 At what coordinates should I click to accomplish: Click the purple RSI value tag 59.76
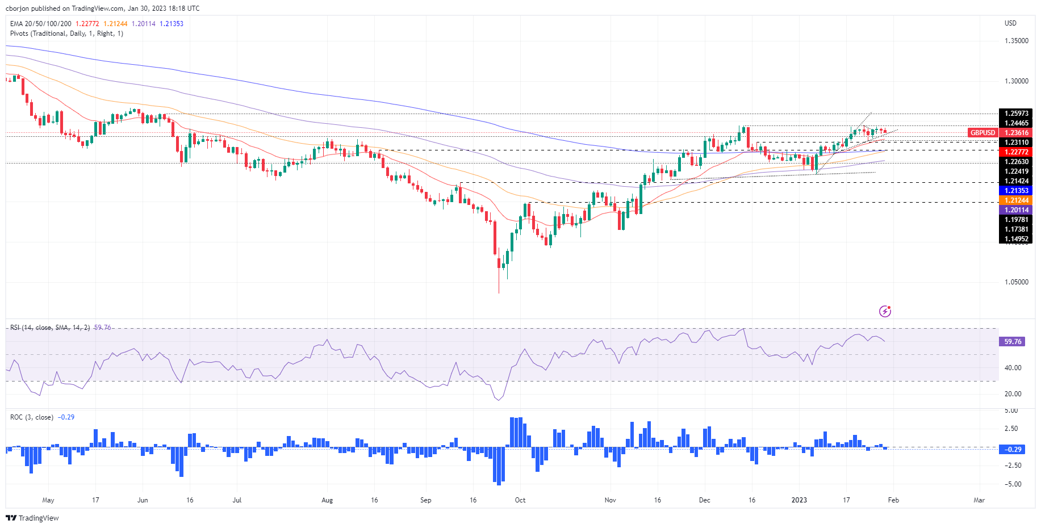pos(1012,342)
